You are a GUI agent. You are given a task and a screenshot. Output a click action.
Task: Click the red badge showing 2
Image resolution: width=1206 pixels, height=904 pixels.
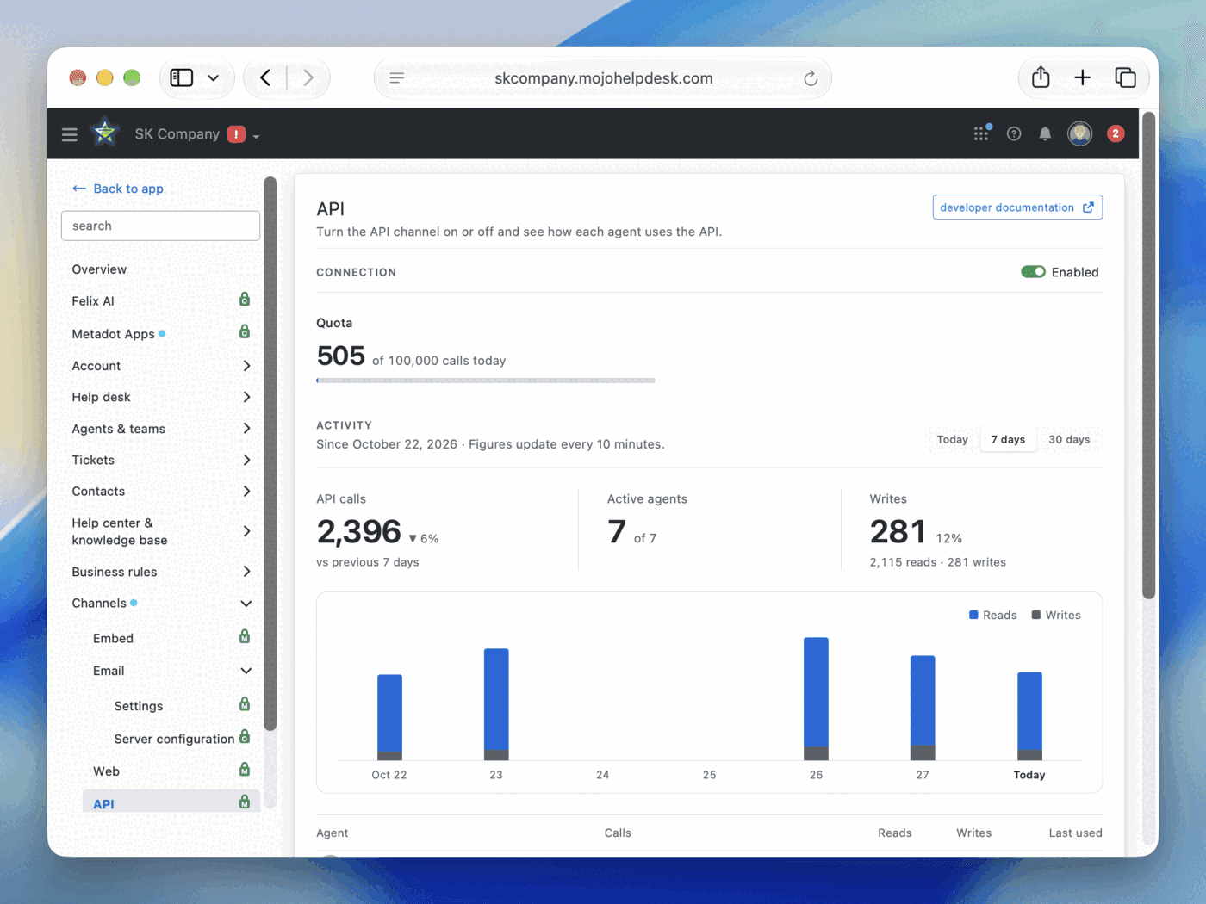click(x=1116, y=133)
